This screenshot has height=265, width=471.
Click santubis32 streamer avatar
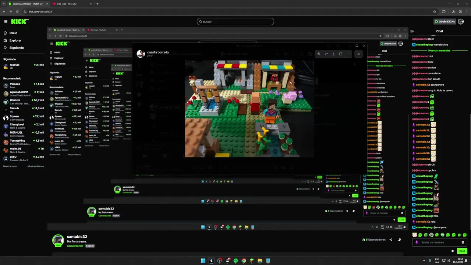(x=58, y=240)
